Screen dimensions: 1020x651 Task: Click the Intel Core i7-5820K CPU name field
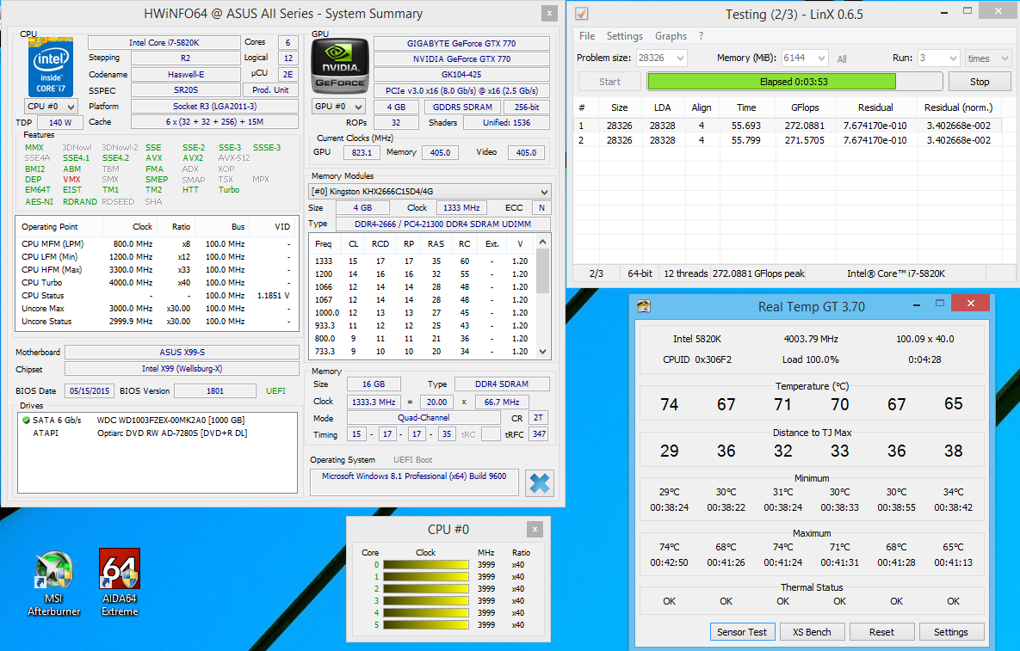164,43
